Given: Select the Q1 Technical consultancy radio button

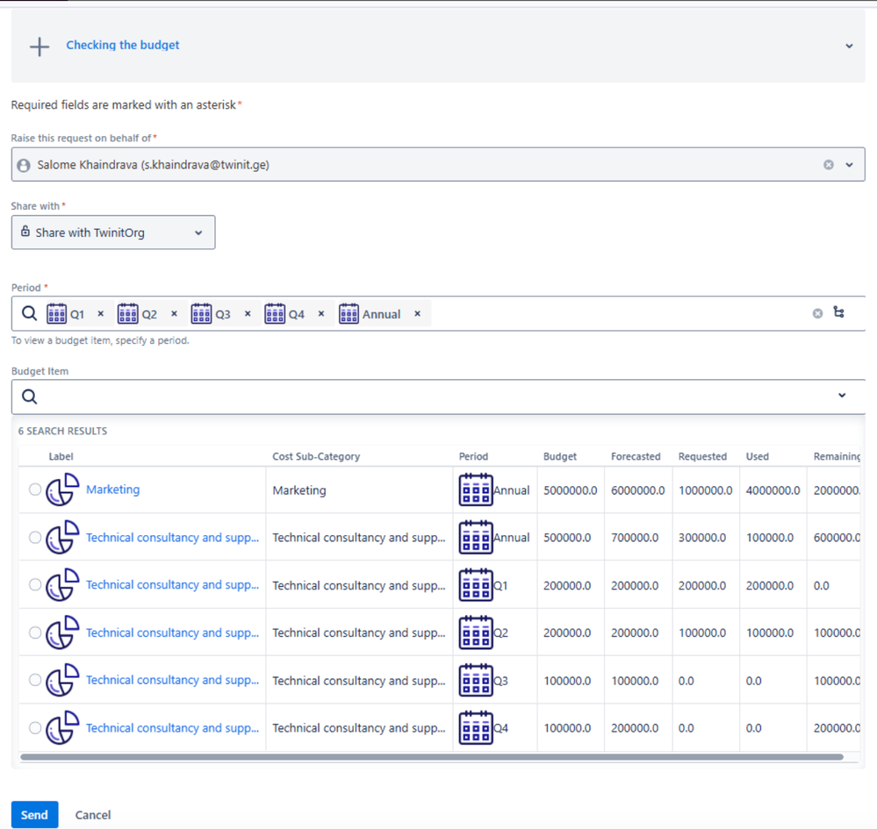Looking at the screenshot, I should click(35, 585).
